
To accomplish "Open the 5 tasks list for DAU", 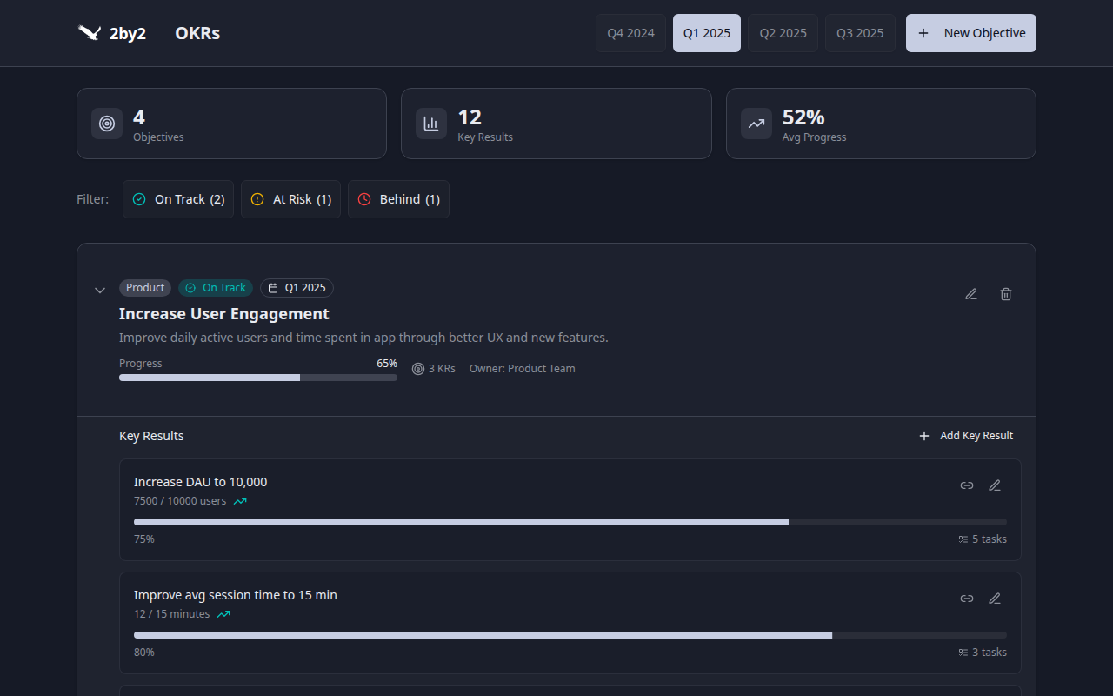I will [x=983, y=539].
